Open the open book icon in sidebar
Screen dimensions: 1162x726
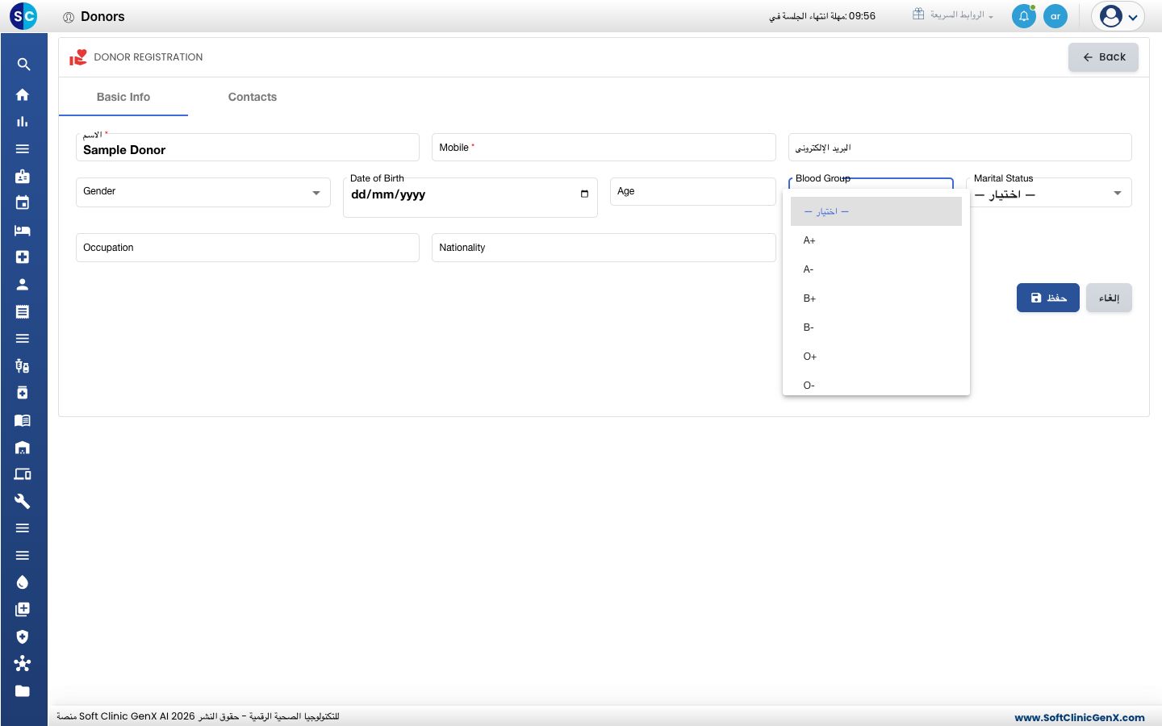[x=23, y=420]
